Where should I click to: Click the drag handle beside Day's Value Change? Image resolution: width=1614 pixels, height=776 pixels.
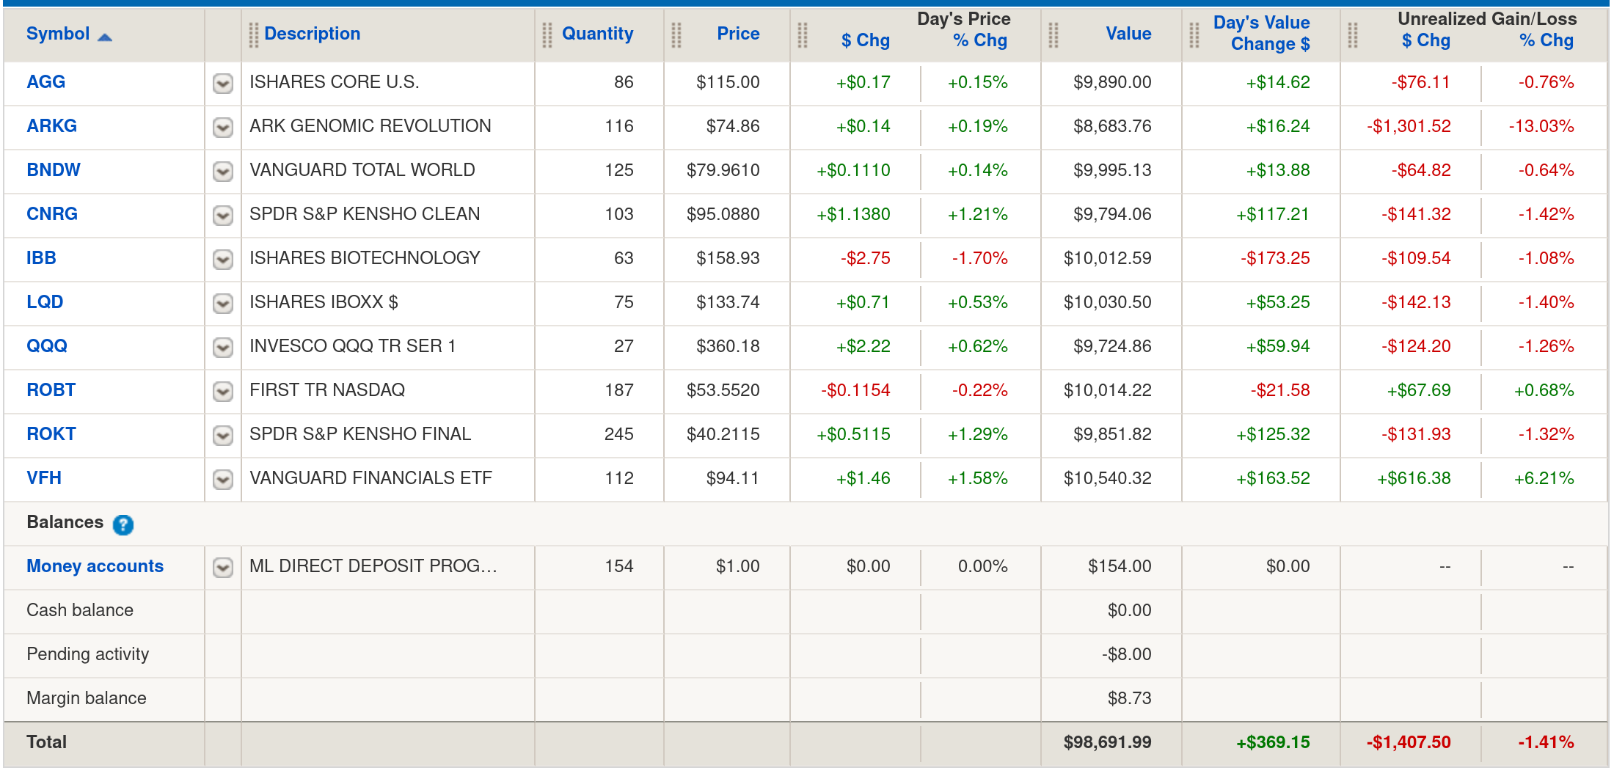click(x=1194, y=34)
